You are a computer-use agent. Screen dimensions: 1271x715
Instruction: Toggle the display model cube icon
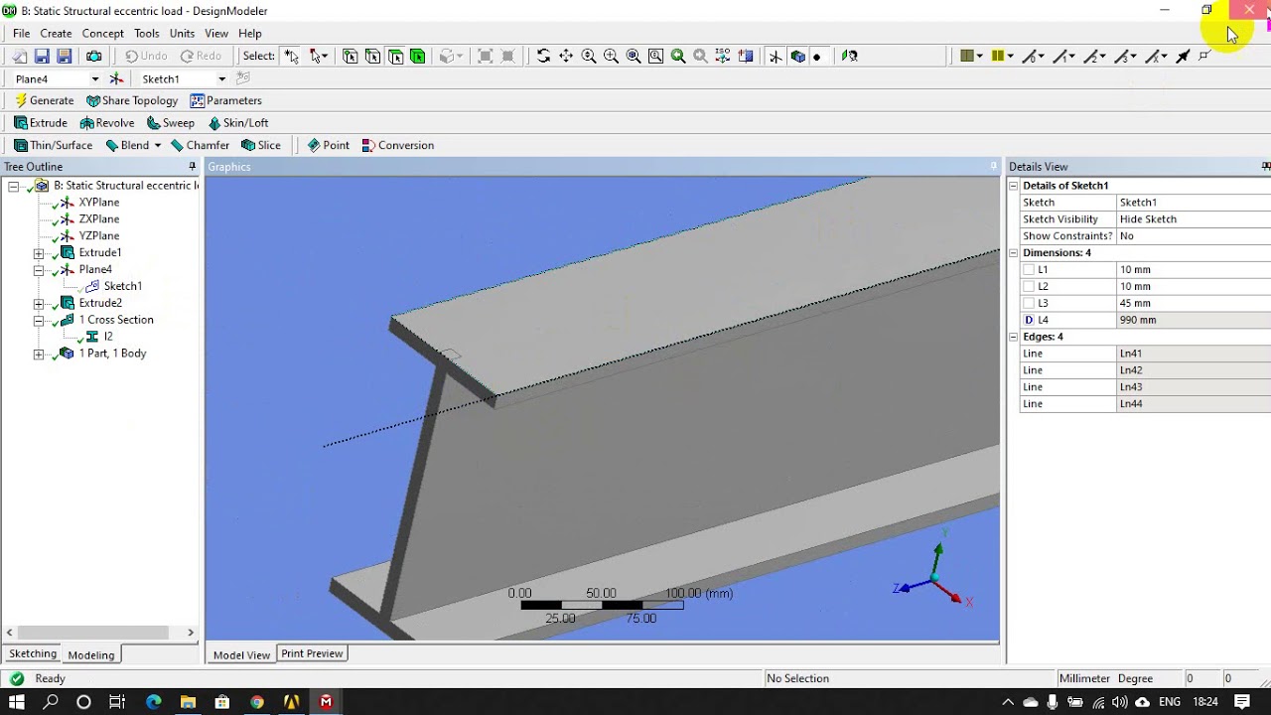pos(798,57)
